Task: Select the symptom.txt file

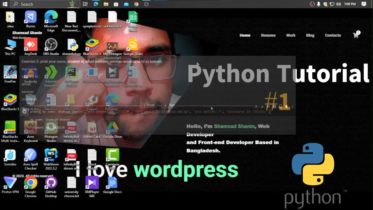Action: [92, 19]
